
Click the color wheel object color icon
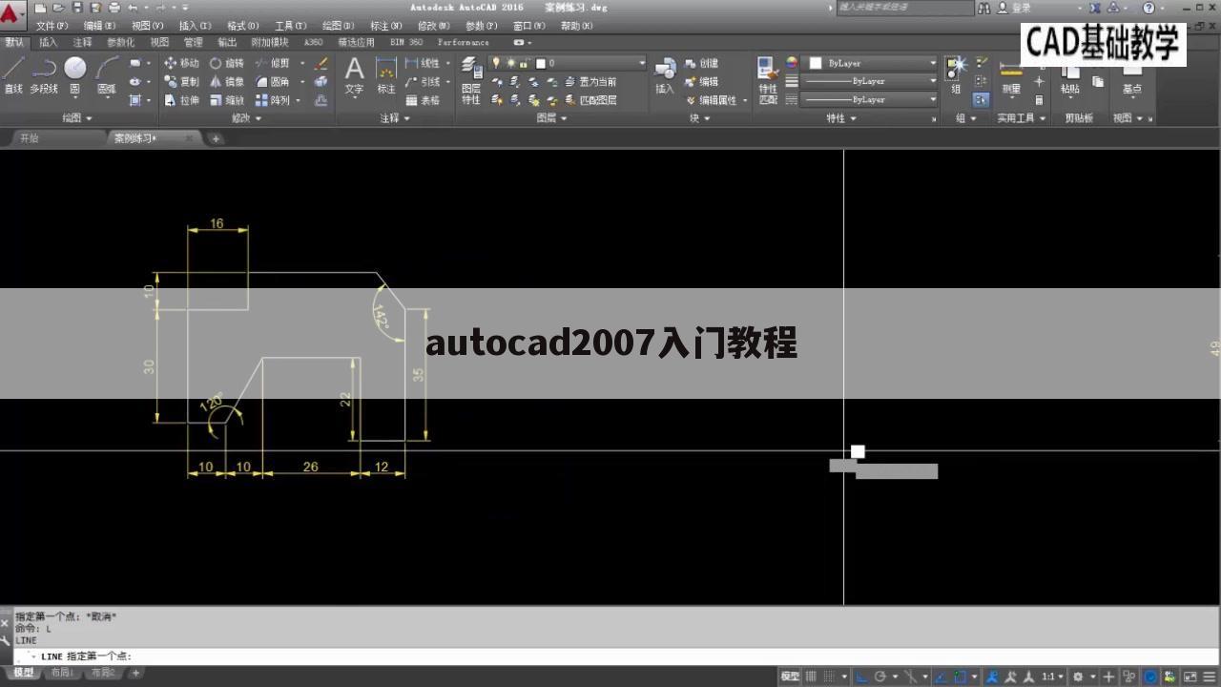tap(792, 63)
